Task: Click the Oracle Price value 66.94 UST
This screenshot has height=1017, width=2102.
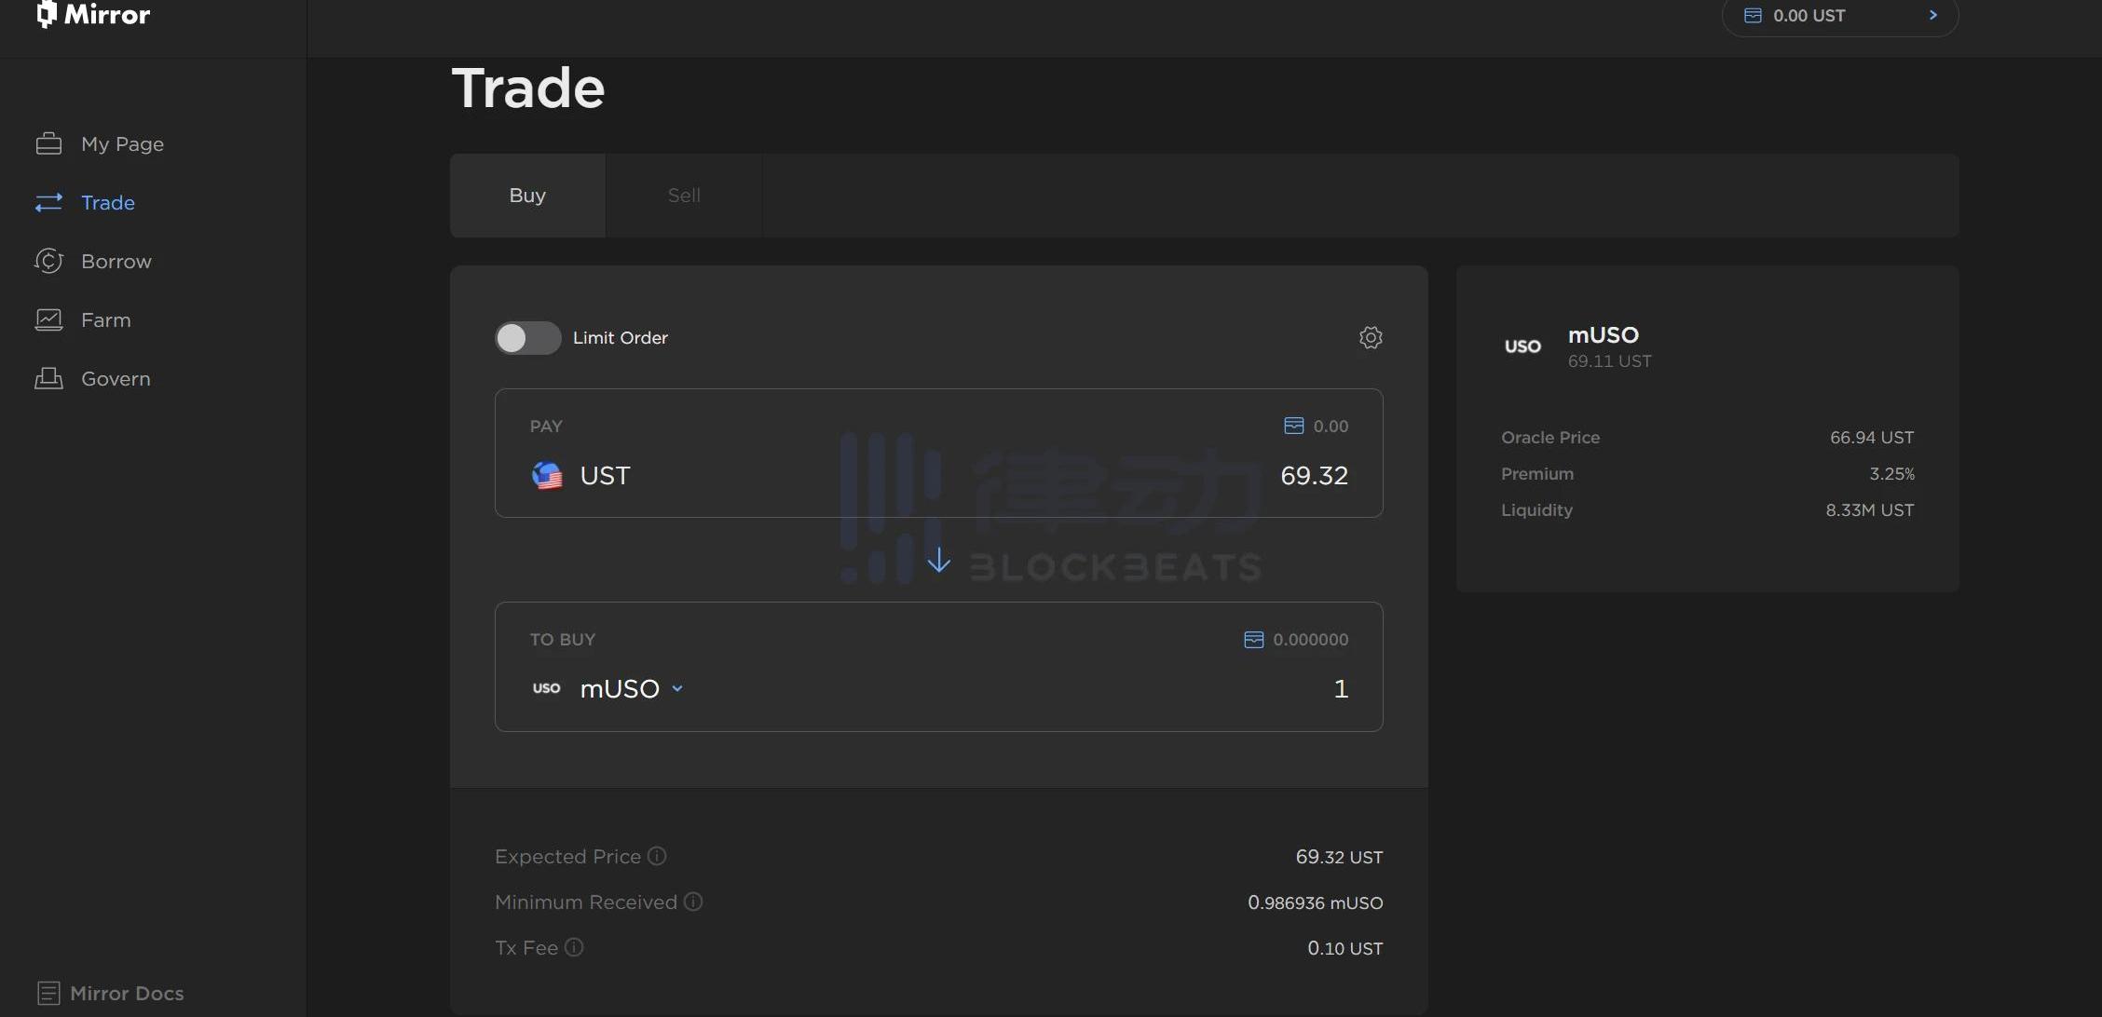Action: tap(1872, 437)
